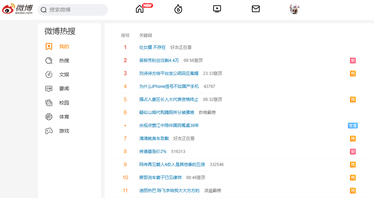Select 我的 in the sidebar
This screenshot has height=198, width=374.
(x=64, y=46)
